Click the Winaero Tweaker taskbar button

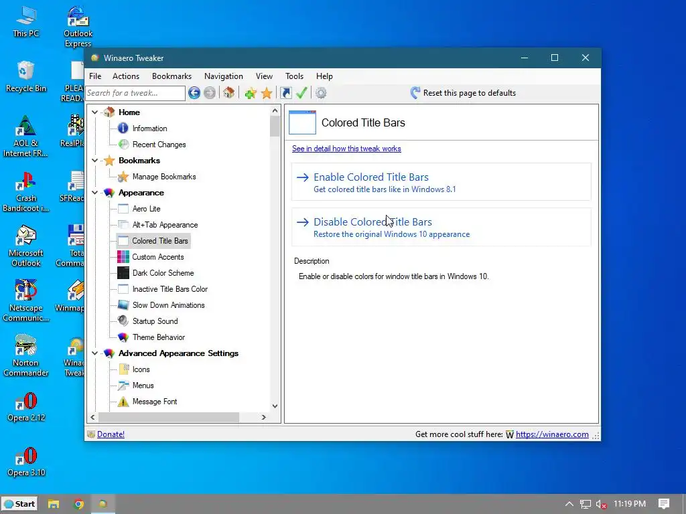coord(102,504)
